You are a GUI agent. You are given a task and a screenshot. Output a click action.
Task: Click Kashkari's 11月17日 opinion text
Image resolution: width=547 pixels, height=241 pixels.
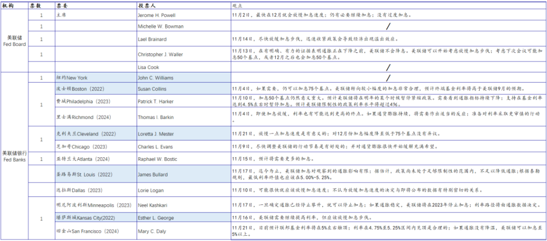[386, 205]
